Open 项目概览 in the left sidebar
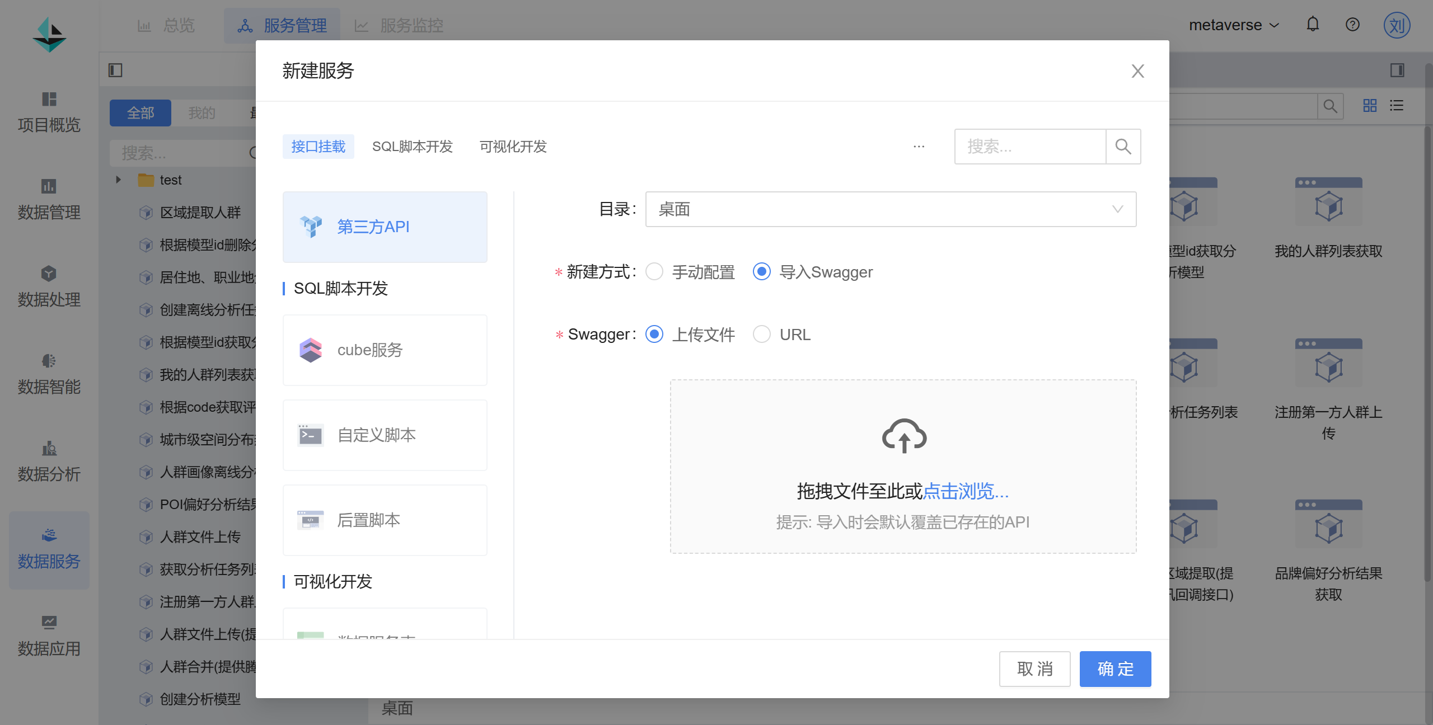Screen dimensions: 1433x725 coord(49,113)
